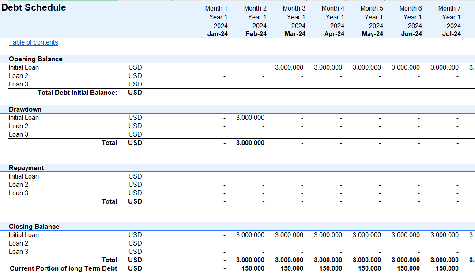Click Loan 2 label under Closing Balance
The height and width of the screenshot is (279, 475).
[19, 243]
